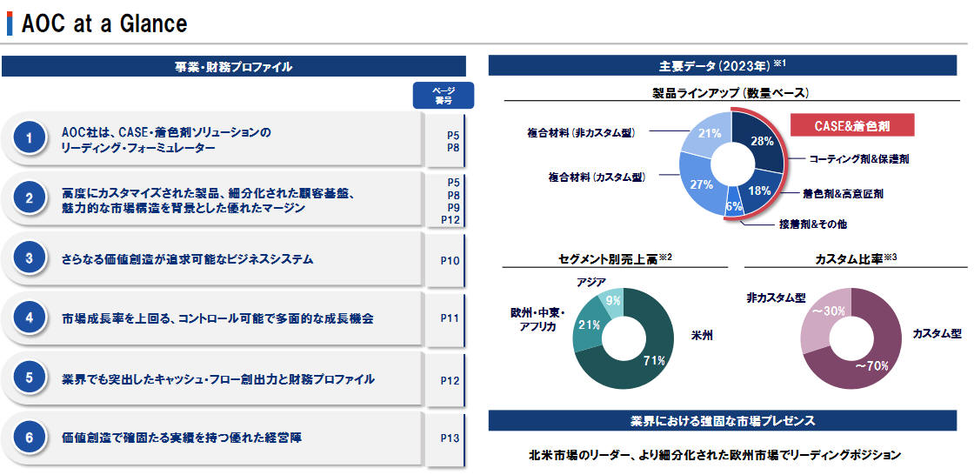Click label 着色剤&高意匠剤

[843, 194]
